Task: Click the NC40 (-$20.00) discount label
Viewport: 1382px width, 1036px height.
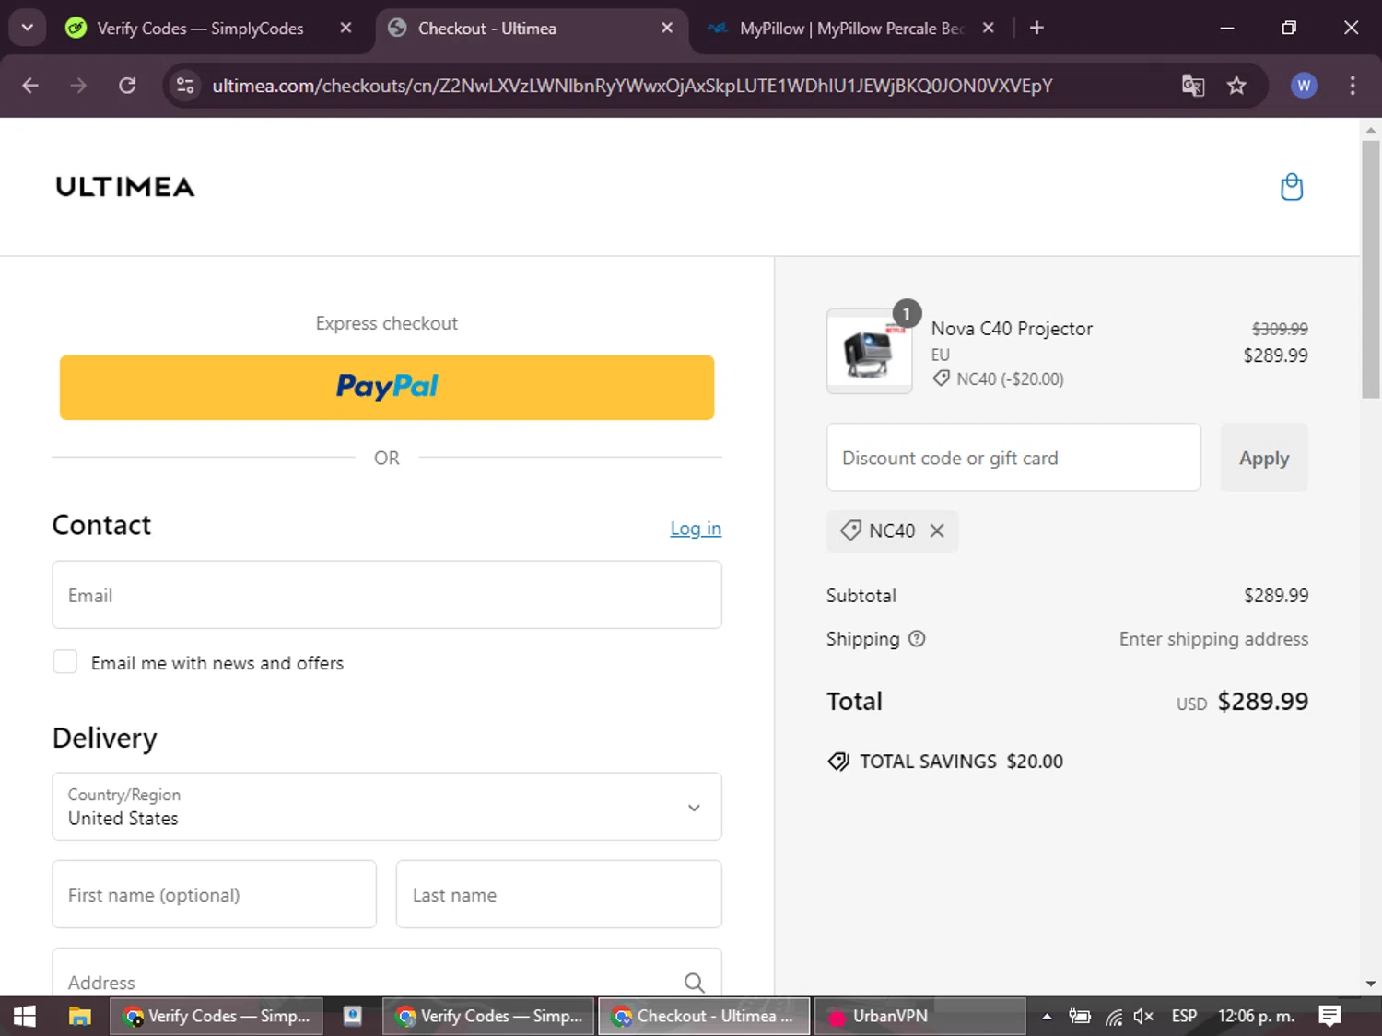Action: [x=1010, y=378]
